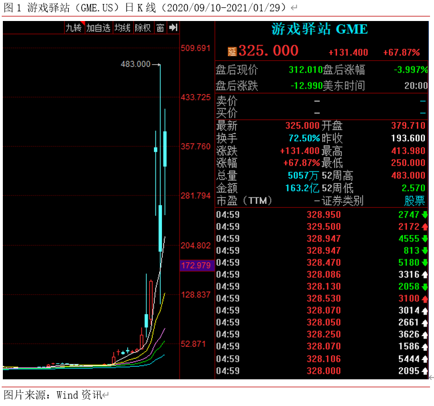434x406 pixels.
Task: Click the 盘后现价 value 312.010
Action: tap(306, 70)
